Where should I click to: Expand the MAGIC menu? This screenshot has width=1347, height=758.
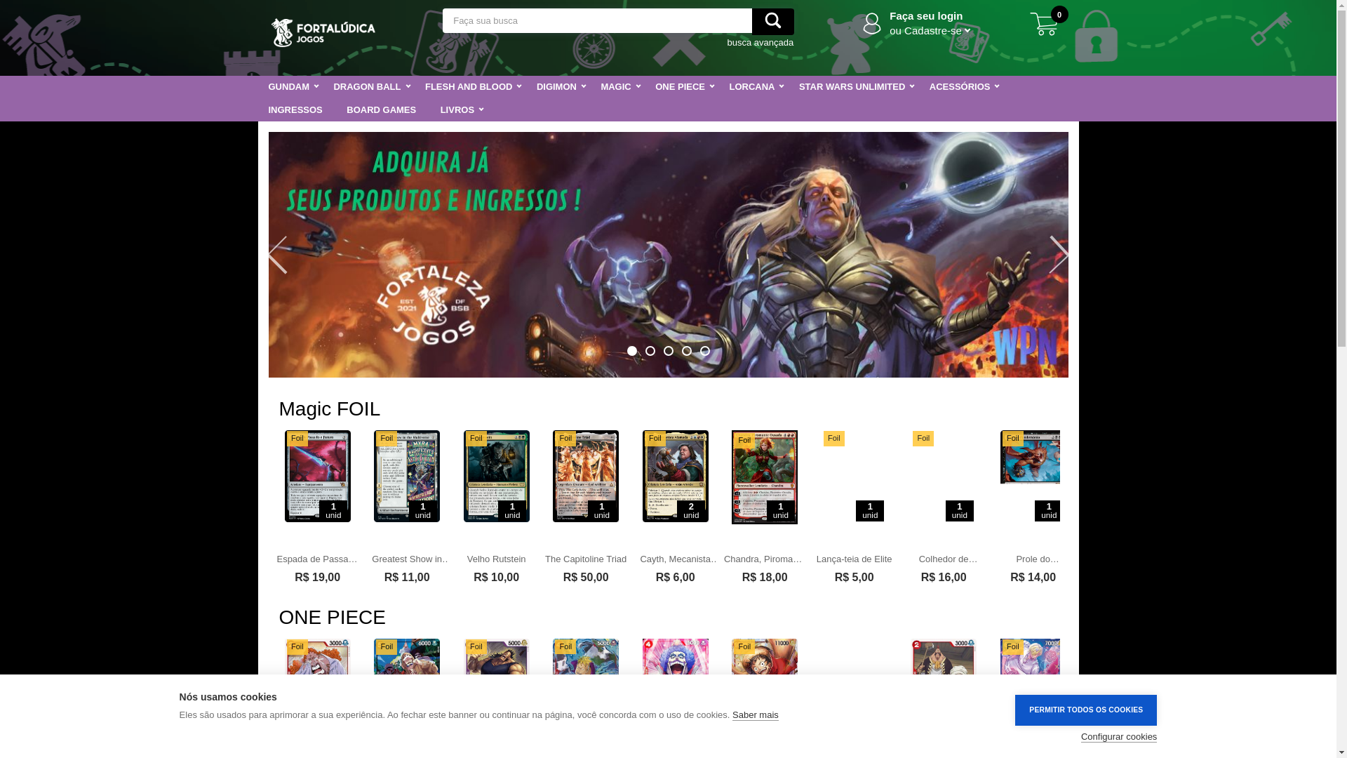tap(620, 87)
